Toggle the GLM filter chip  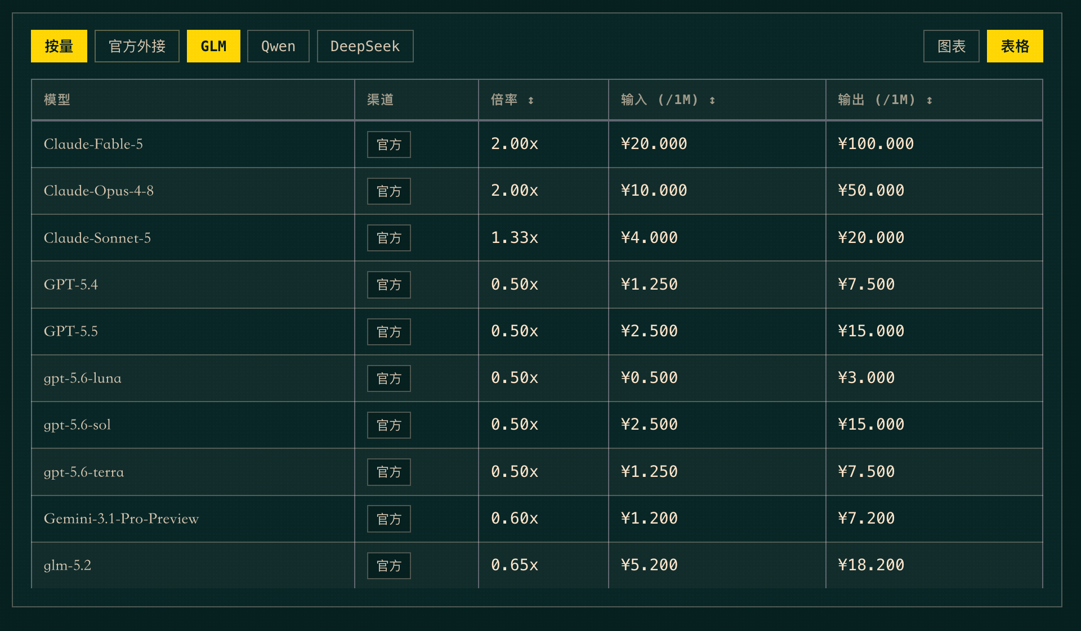(x=213, y=46)
